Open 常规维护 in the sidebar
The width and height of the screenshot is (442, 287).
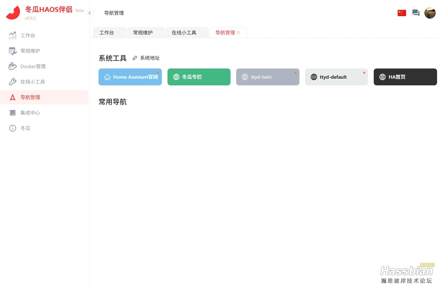tap(44, 51)
